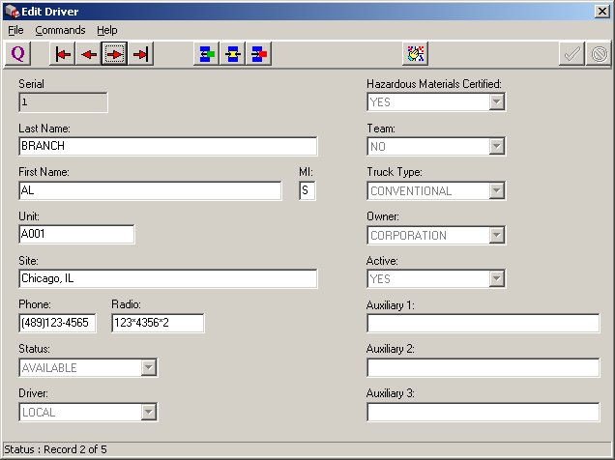The width and height of the screenshot is (615, 460).
Task: Click the colorful dotted toolbar icon
Action: (x=416, y=54)
